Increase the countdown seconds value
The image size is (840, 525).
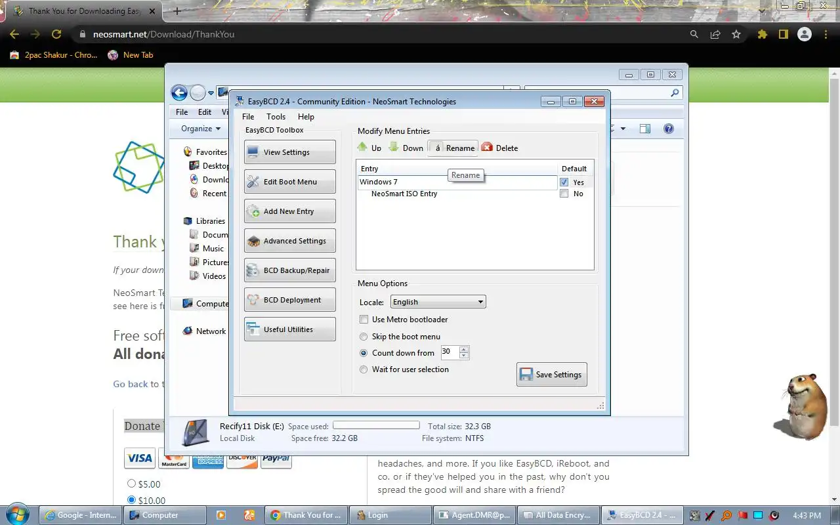click(464, 349)
